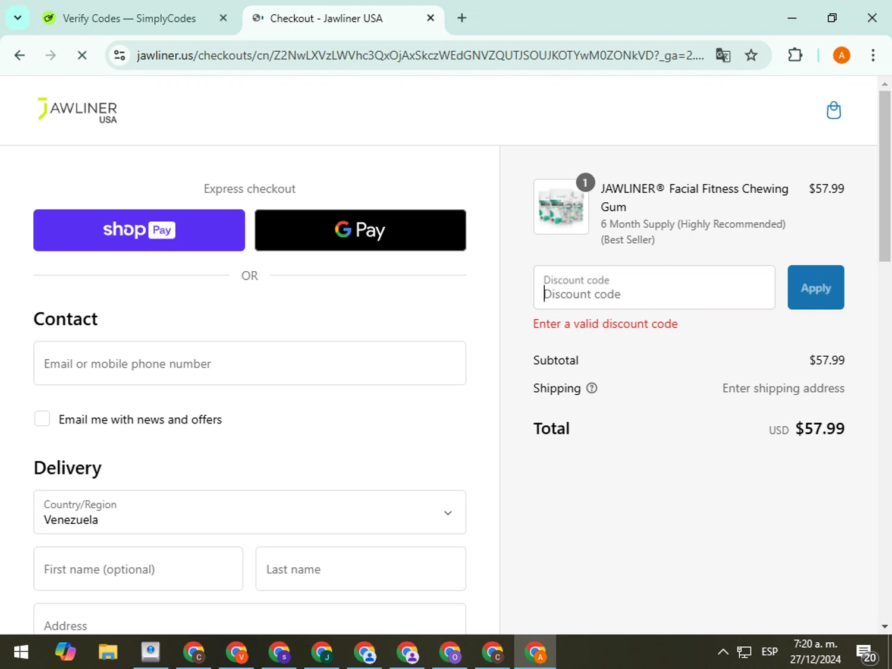Open site information icon in address bar
The width and height of the screenshot is (892, 669).
[x=120, y=55]
